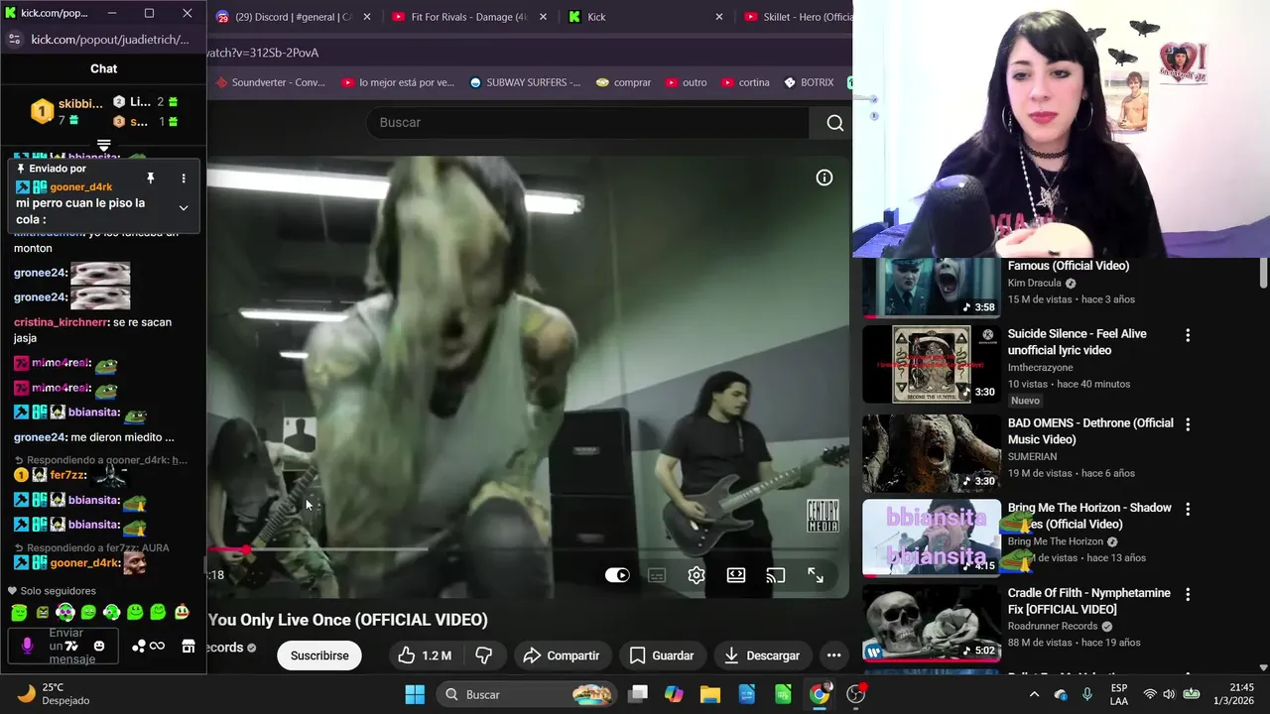Switch to theater mode in player
This screenshot has width=1270, height=714.
[x=736, y=575]
